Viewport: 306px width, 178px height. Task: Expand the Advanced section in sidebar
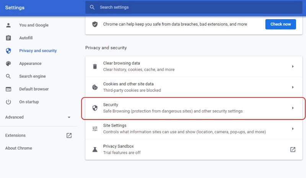pyautogui.click(x=69, y=117)
